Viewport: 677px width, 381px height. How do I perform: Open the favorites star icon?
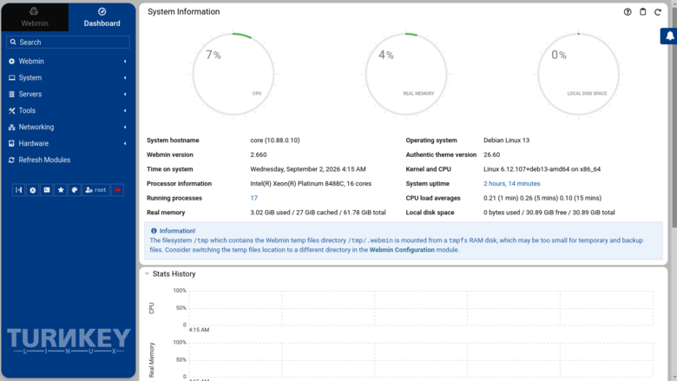point(61,190)
